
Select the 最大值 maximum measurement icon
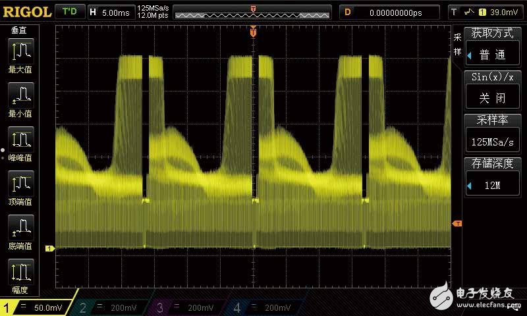coord(21,55)
